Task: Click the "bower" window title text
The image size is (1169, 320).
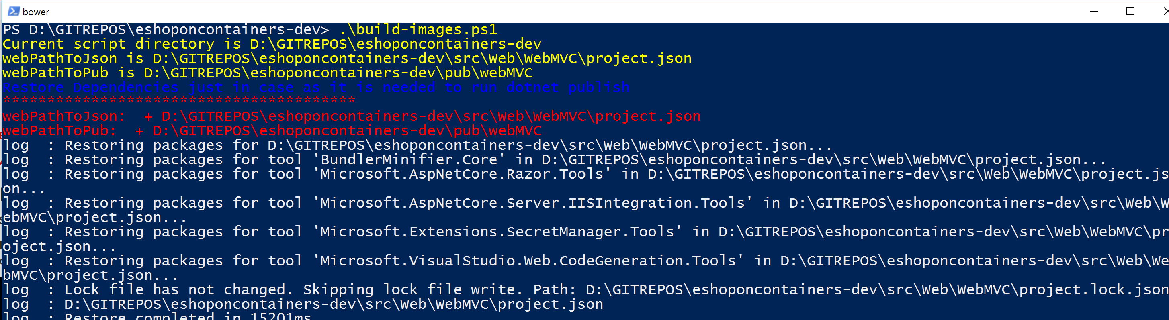Action: (x=36, y=12)
